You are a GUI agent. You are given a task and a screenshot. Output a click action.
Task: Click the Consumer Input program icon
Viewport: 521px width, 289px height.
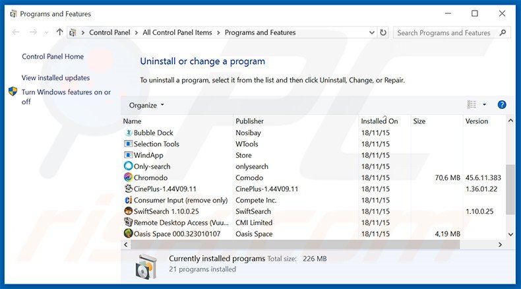click(128, 200)
